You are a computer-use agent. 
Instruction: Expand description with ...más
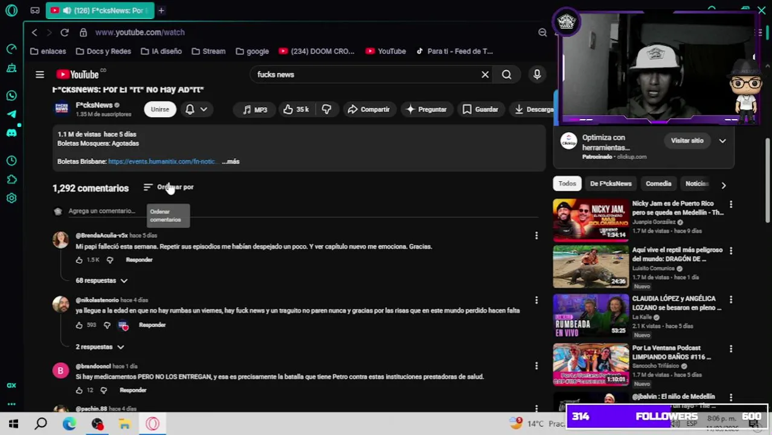point(230,161)
